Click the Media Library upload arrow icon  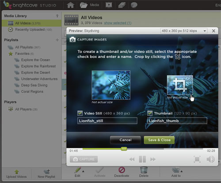tap(57, 16)
